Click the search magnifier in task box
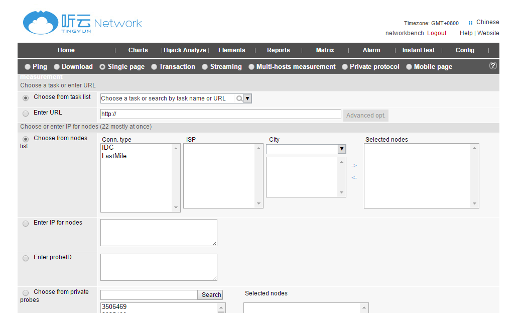The width and height of the screenshot is (523, 313). tap(239, 98)
